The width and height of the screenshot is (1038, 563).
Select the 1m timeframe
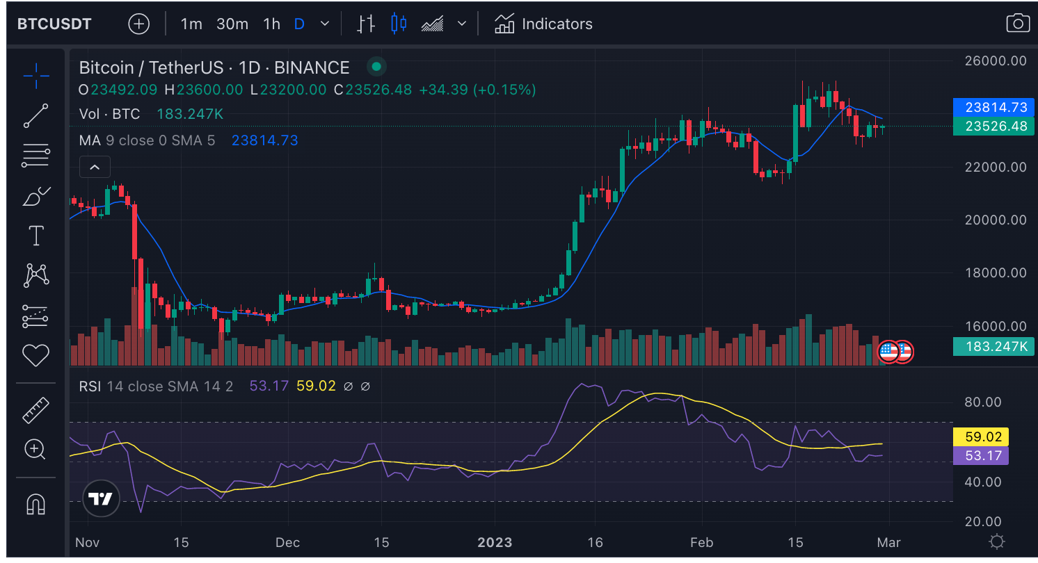(191, 24)
